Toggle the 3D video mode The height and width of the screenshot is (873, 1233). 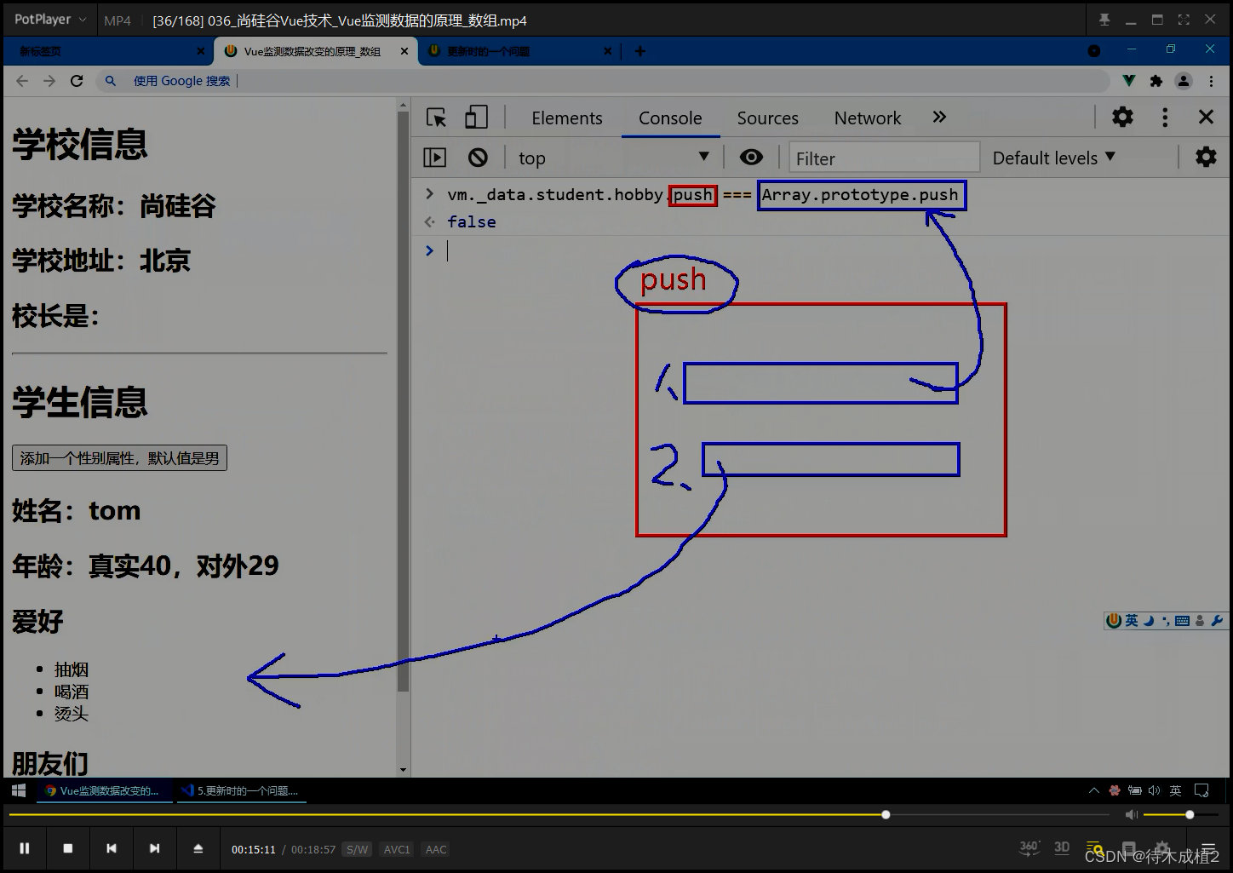click(1062, 847)
